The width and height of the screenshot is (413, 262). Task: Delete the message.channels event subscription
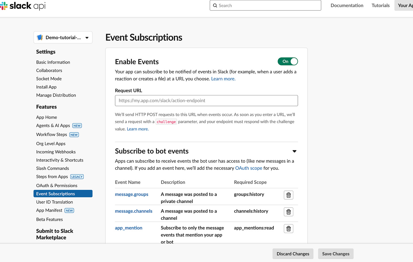(288, 212)
